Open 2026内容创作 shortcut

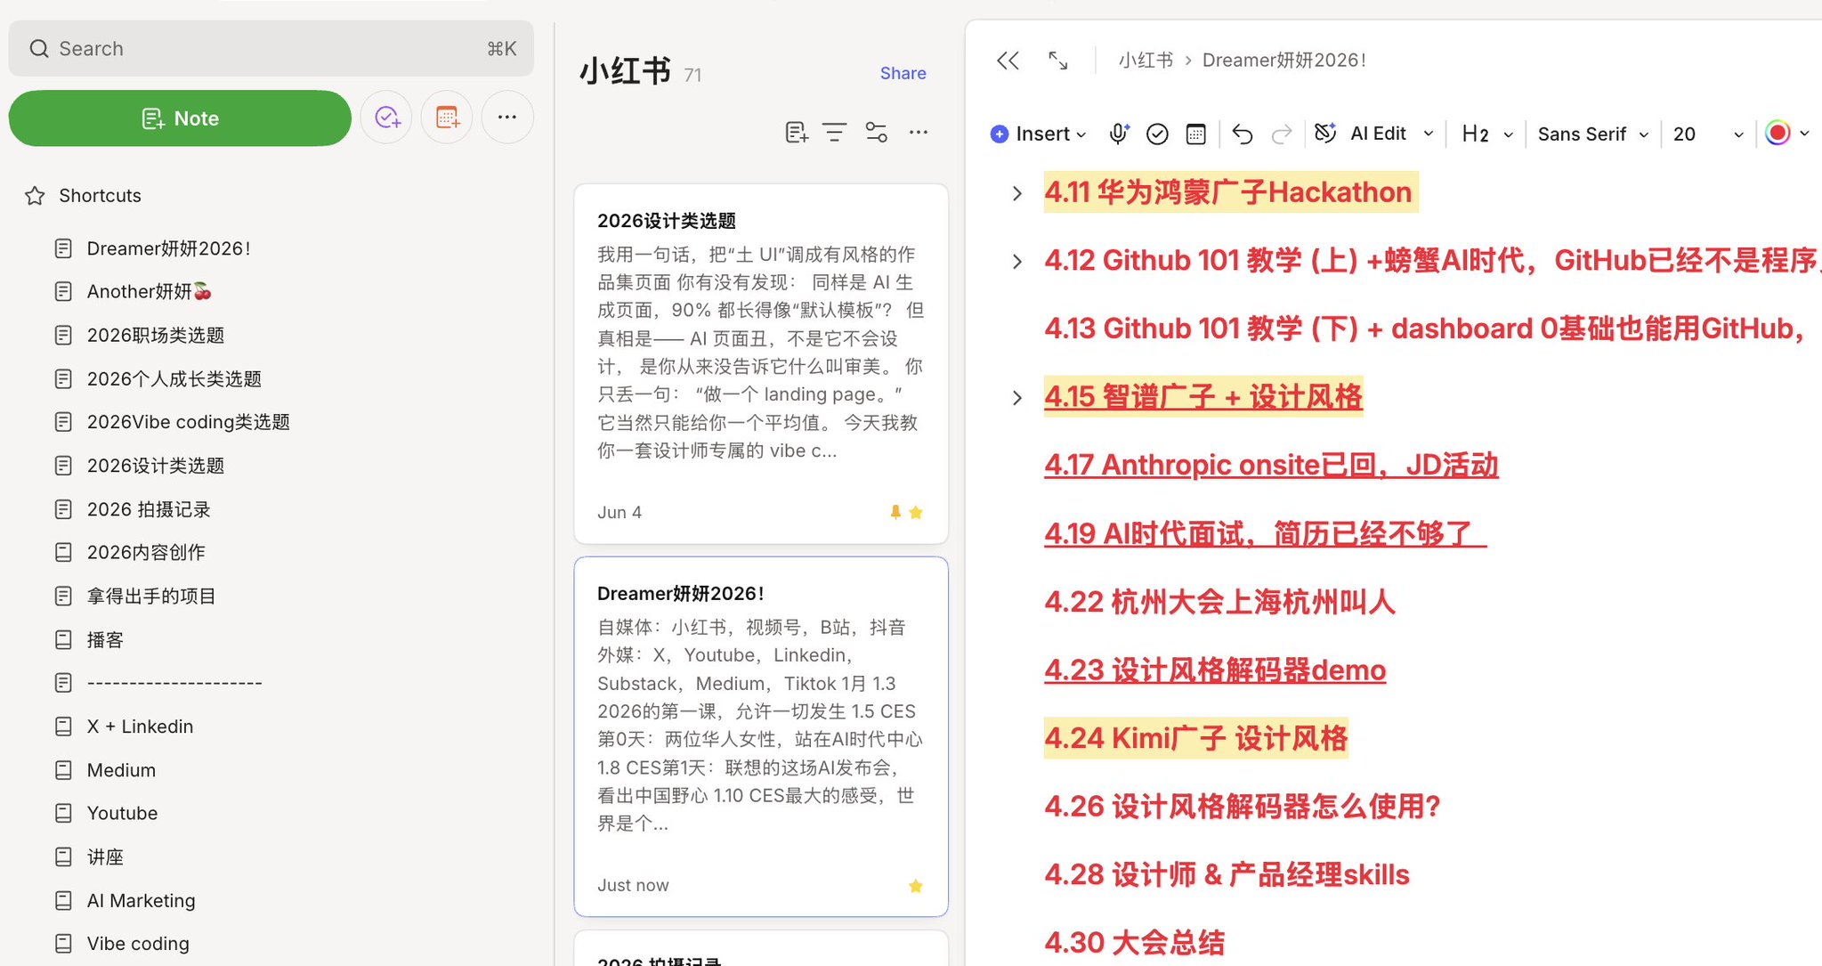click(146, 552)
